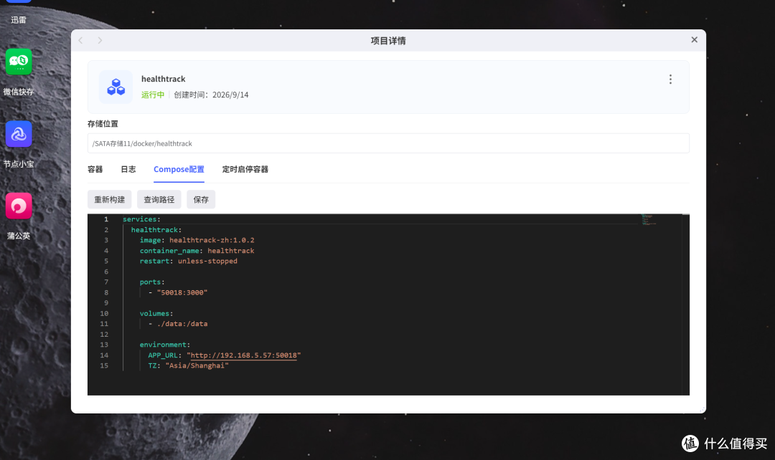Click the environment: key in editor
This screenshot has width=775, height=460.
(165, 345)
